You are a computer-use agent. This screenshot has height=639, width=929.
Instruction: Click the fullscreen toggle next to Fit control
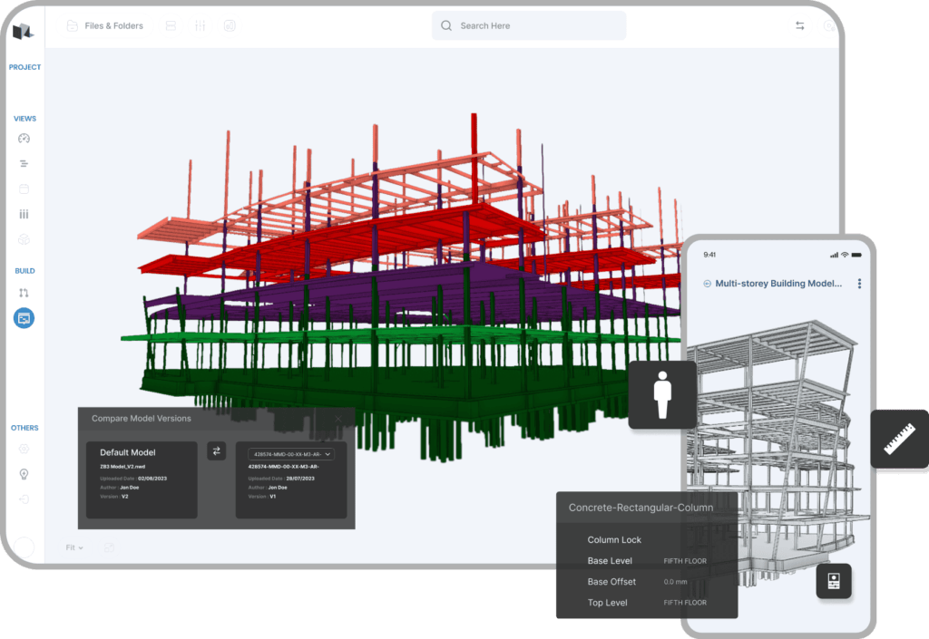pyautogui.click(x=109, y=547)
